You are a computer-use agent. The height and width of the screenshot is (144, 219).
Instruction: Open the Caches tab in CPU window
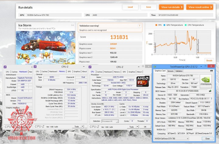coord(99,72)
